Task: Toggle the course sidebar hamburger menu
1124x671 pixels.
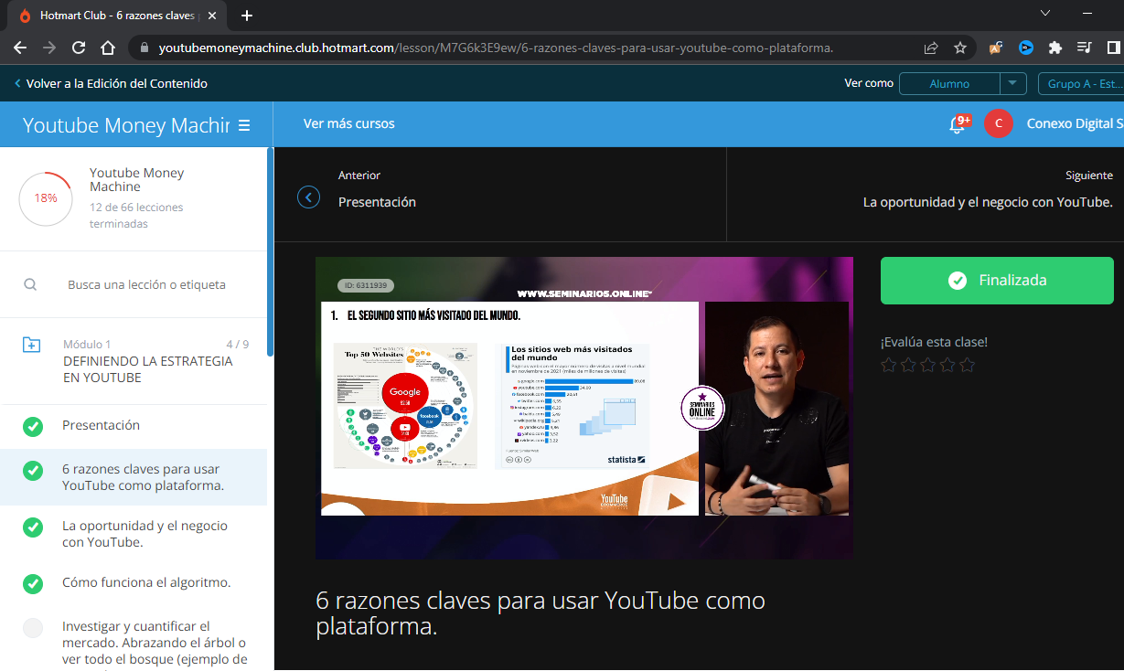Action: [244, 125]
